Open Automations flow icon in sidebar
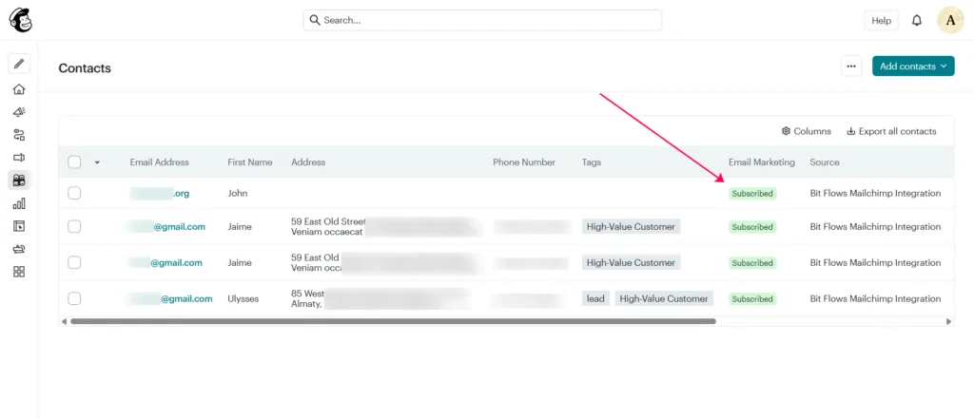 coord(19,135)
